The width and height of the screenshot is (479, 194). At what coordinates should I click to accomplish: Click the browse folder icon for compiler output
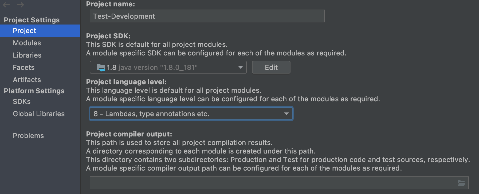pos(461,183)
